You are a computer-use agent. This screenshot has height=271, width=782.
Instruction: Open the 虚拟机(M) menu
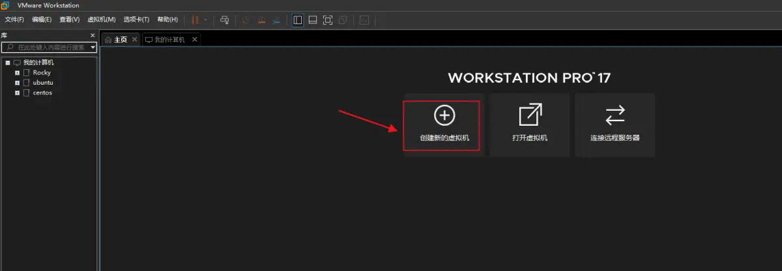click(x=102, y=20)
